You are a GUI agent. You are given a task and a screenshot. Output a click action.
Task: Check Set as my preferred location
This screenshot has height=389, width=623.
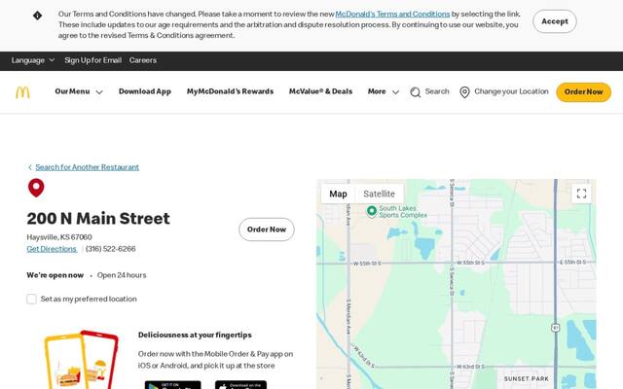click(32, 299)
